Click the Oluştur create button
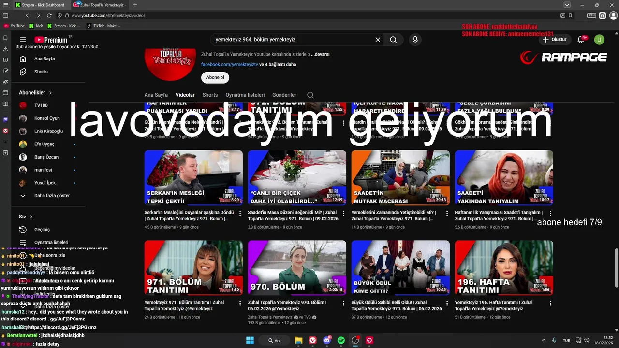 pyautogui.click(x=554, y=40)
